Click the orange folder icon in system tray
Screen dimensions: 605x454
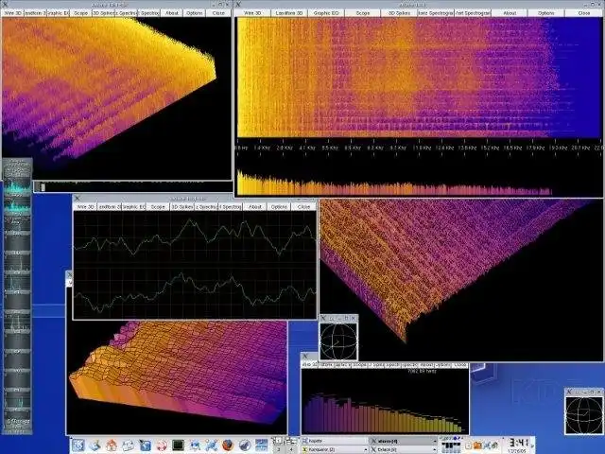(477, 446)
